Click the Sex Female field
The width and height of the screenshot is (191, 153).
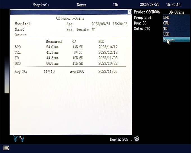[x=78, y=30]
